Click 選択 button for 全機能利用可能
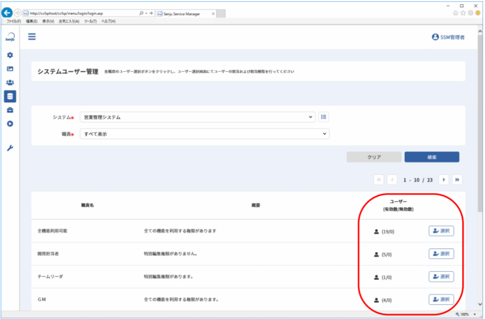Screen dimensions: 485x319 (441, 231)
